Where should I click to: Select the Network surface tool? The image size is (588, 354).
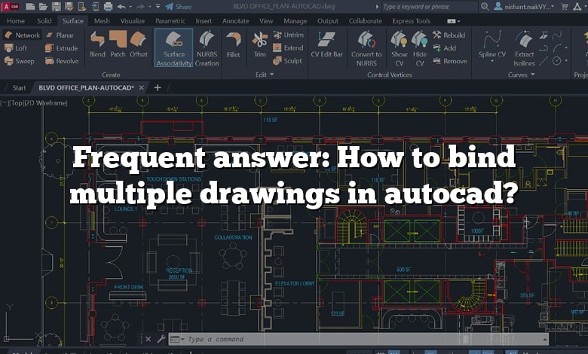[x=22, y=35]
